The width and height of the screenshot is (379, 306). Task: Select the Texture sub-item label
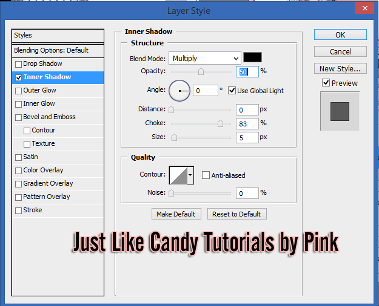coord(44,143)
